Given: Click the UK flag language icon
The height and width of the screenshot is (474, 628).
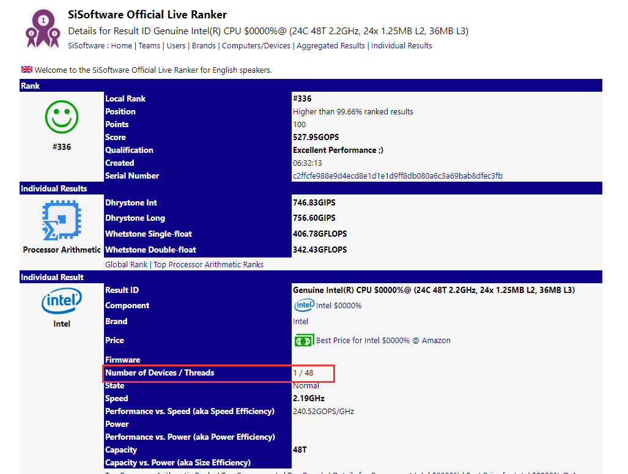Looking at the screenshot, I should [27, 69].
